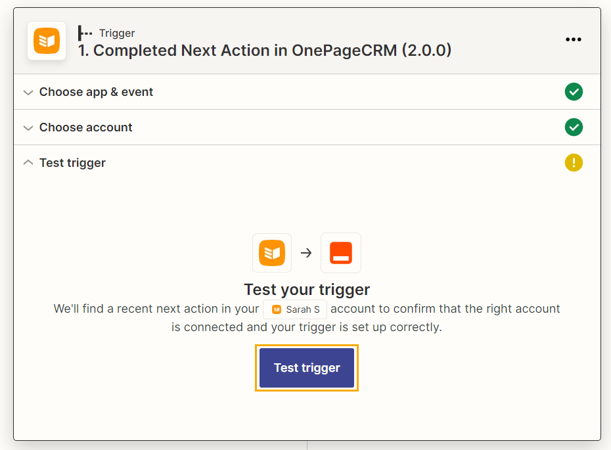
Task: Click the Sarah S account chip
Action: point(295,309)
